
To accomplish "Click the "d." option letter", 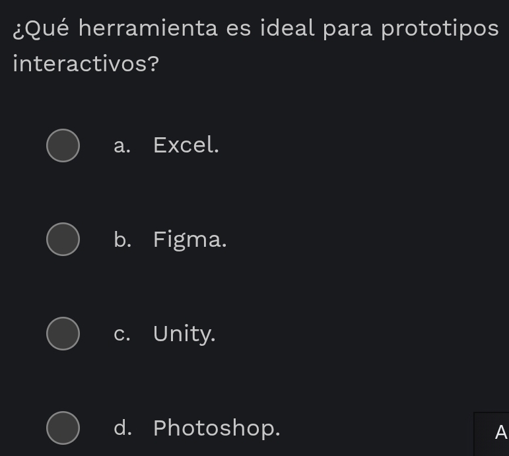I will (121, 428).
